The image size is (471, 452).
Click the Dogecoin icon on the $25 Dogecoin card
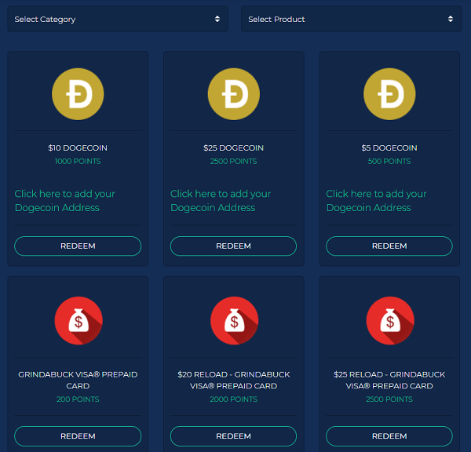pos(234,94)
